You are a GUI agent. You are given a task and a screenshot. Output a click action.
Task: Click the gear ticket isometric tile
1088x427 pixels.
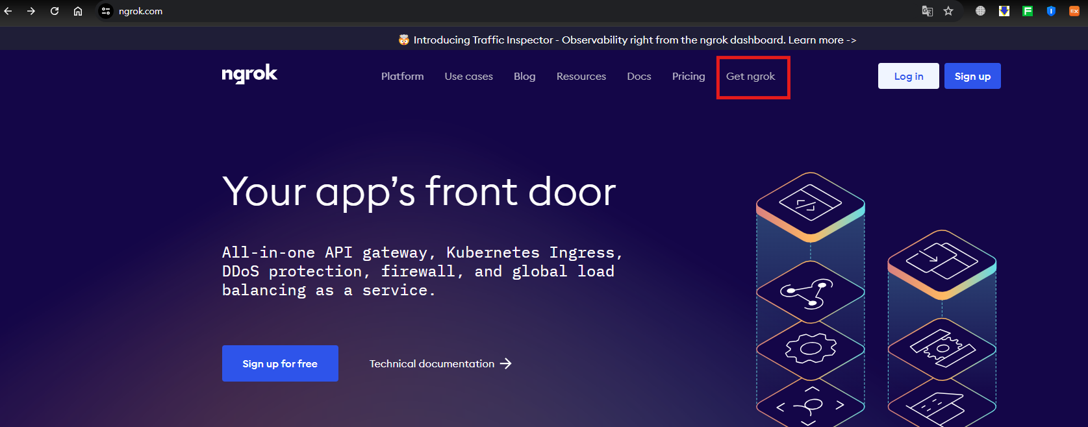942,349
